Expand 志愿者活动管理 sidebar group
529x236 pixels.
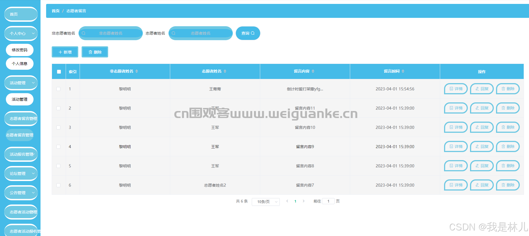point(21,212)
